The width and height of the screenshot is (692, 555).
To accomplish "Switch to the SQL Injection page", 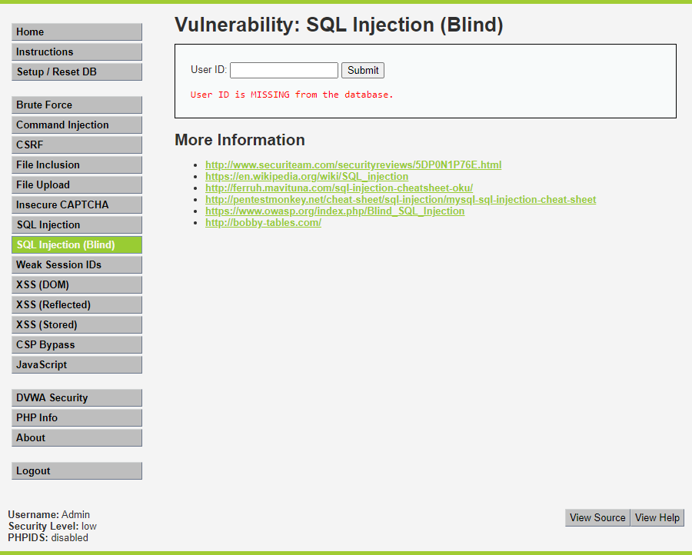I will [77, 225].
